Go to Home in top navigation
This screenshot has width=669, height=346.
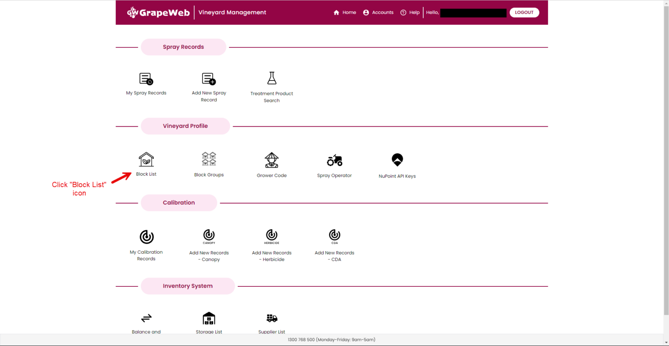pos(345,12)
